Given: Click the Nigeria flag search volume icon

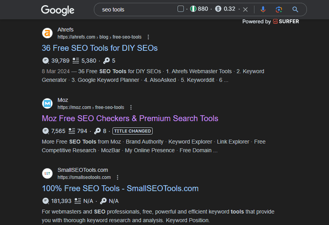Looking at the screenshot, I should click(x=192, y=9).
